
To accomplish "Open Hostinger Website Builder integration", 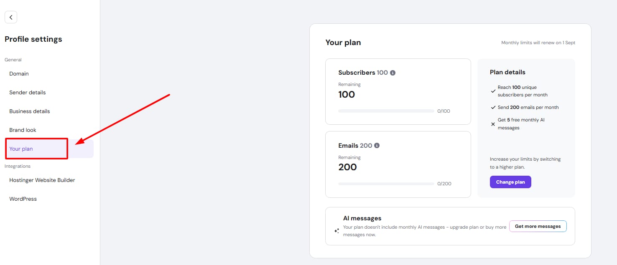I will click(x=42, y=180).
